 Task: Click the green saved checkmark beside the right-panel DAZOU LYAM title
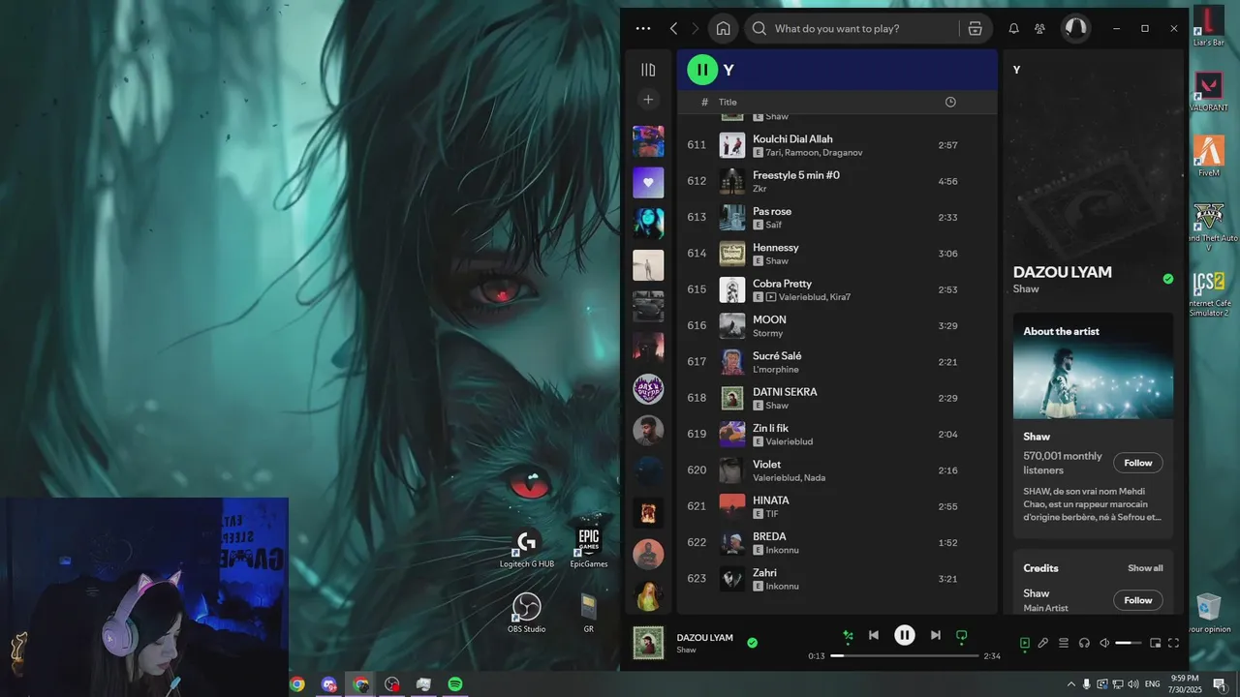(1167, 279)
